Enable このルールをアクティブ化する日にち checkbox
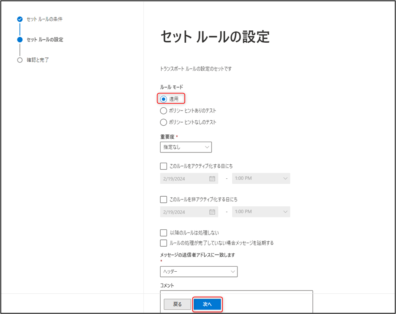 [x=163, y=166]
